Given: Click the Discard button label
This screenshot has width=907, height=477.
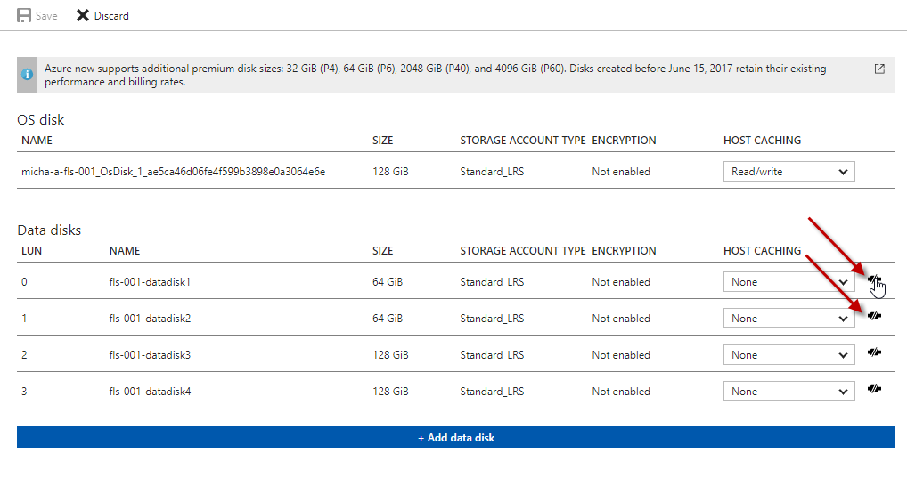Looking at the screenshot, I should pos(111,16).
